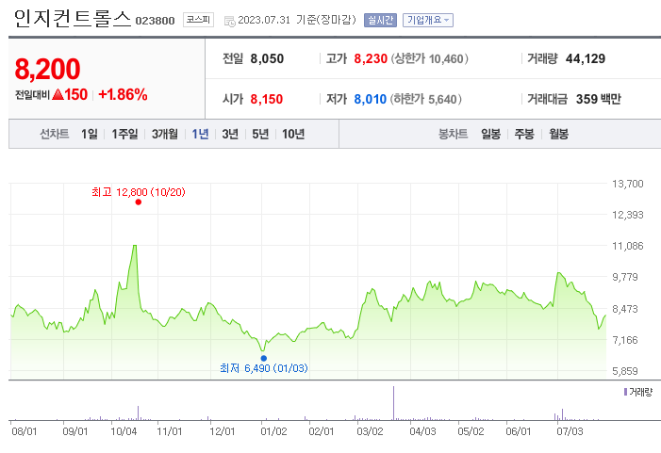The image size is (661, 453).
Task: Click the 봉차트 label
Action: click(454, 134)
